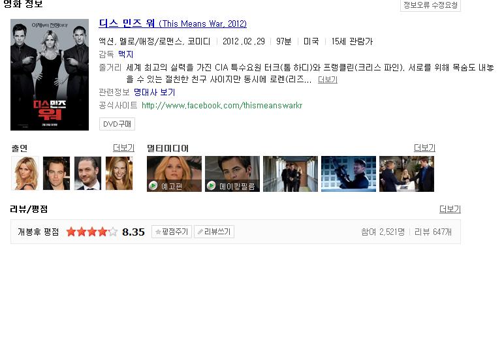Click the DVD구매 button

click(x=117, y=124)
